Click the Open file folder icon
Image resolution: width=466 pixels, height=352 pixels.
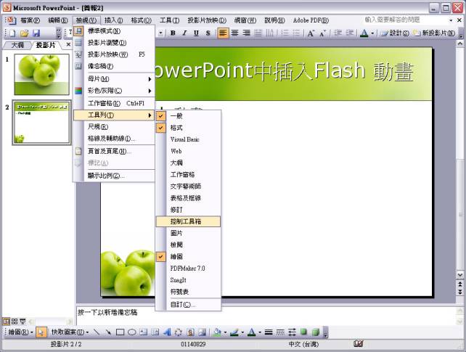[x=24, y=33]
